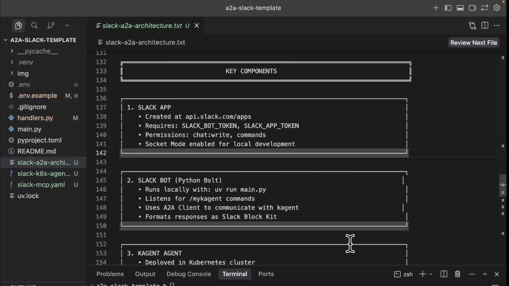This screenshot has width=509, height=286.
Task: Click the .env.example dollar sign icon
Action: 11,96
